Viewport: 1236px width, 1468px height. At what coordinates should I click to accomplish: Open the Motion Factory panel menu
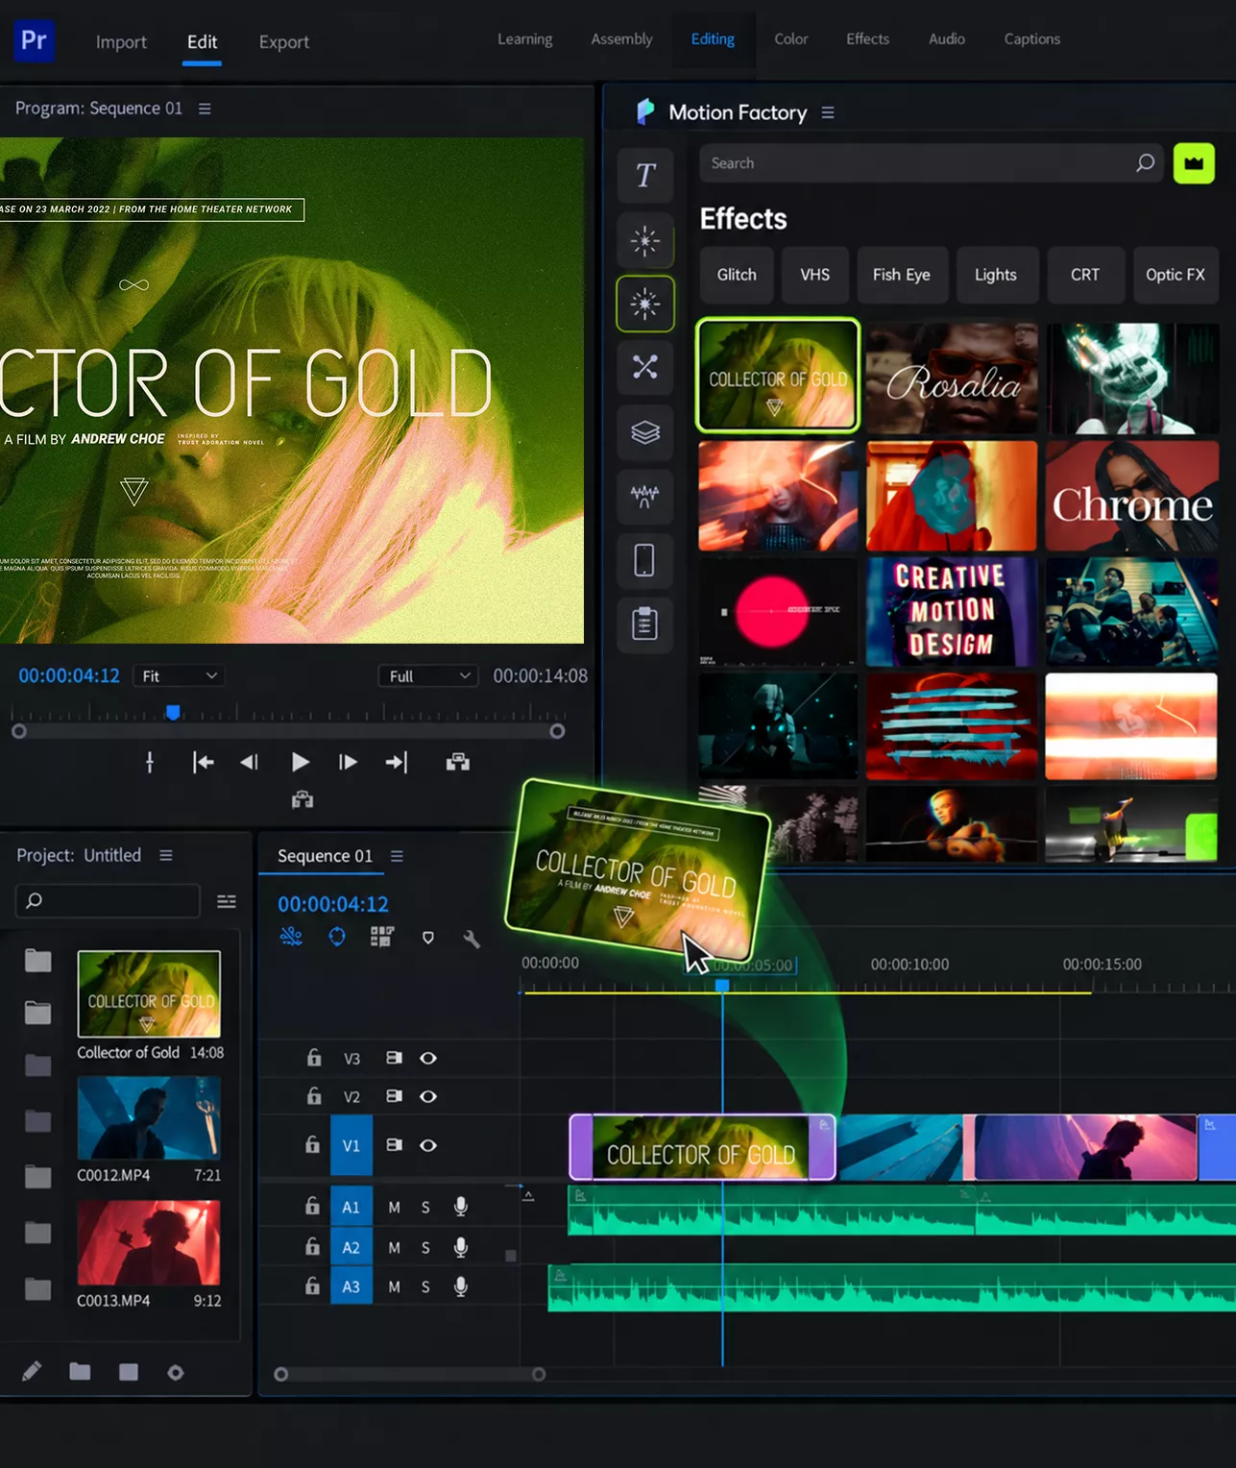(828, 112)
